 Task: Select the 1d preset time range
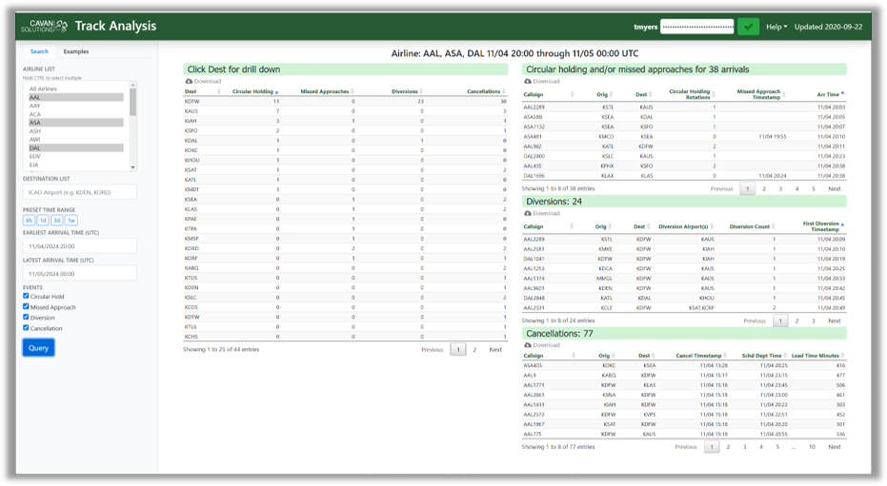pyautogui.click(x=42, y=221)
